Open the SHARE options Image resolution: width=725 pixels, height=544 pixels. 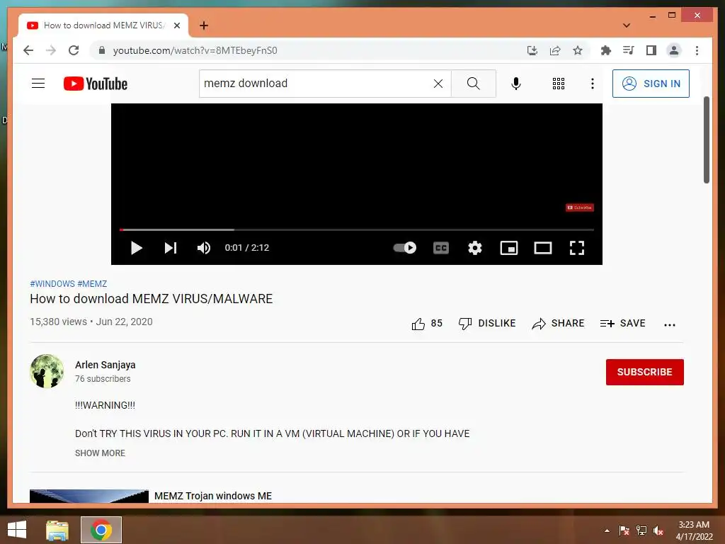(558, 323)
